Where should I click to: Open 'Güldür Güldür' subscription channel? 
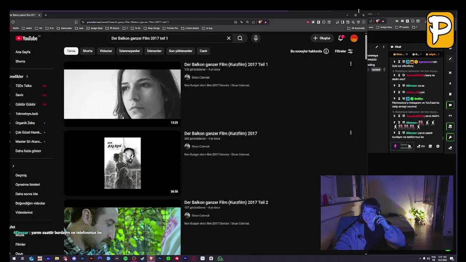[25, 104]
